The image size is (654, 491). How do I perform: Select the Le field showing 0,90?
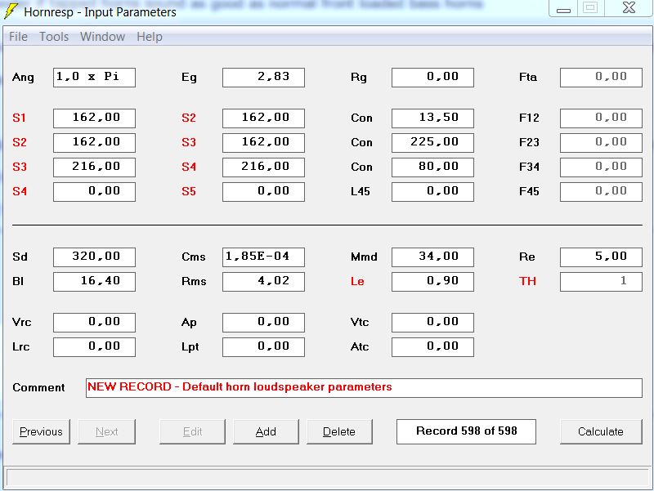coord(432,282)
